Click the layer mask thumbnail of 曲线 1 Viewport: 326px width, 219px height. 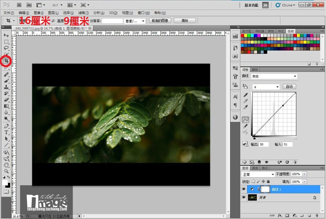(265, 189)
